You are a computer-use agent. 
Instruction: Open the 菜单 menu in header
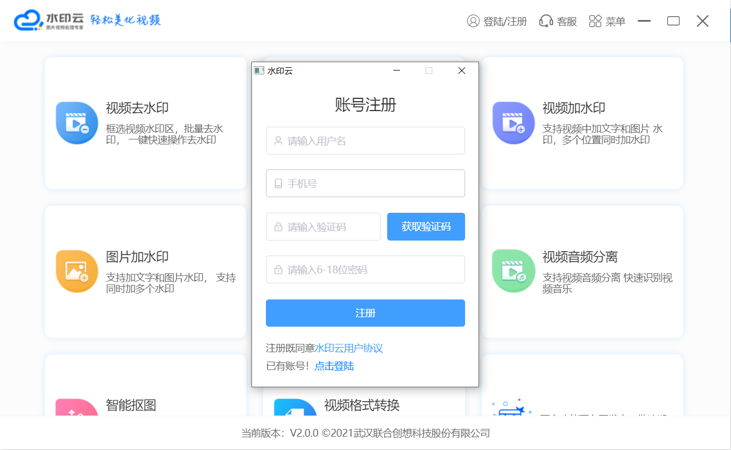click(607, 21)
